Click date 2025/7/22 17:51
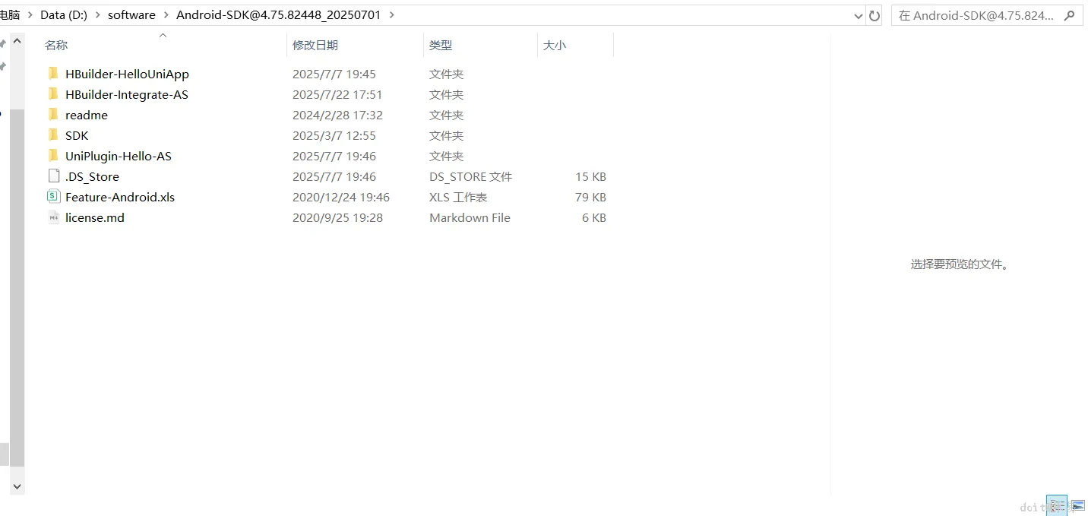 click(337, 94)
